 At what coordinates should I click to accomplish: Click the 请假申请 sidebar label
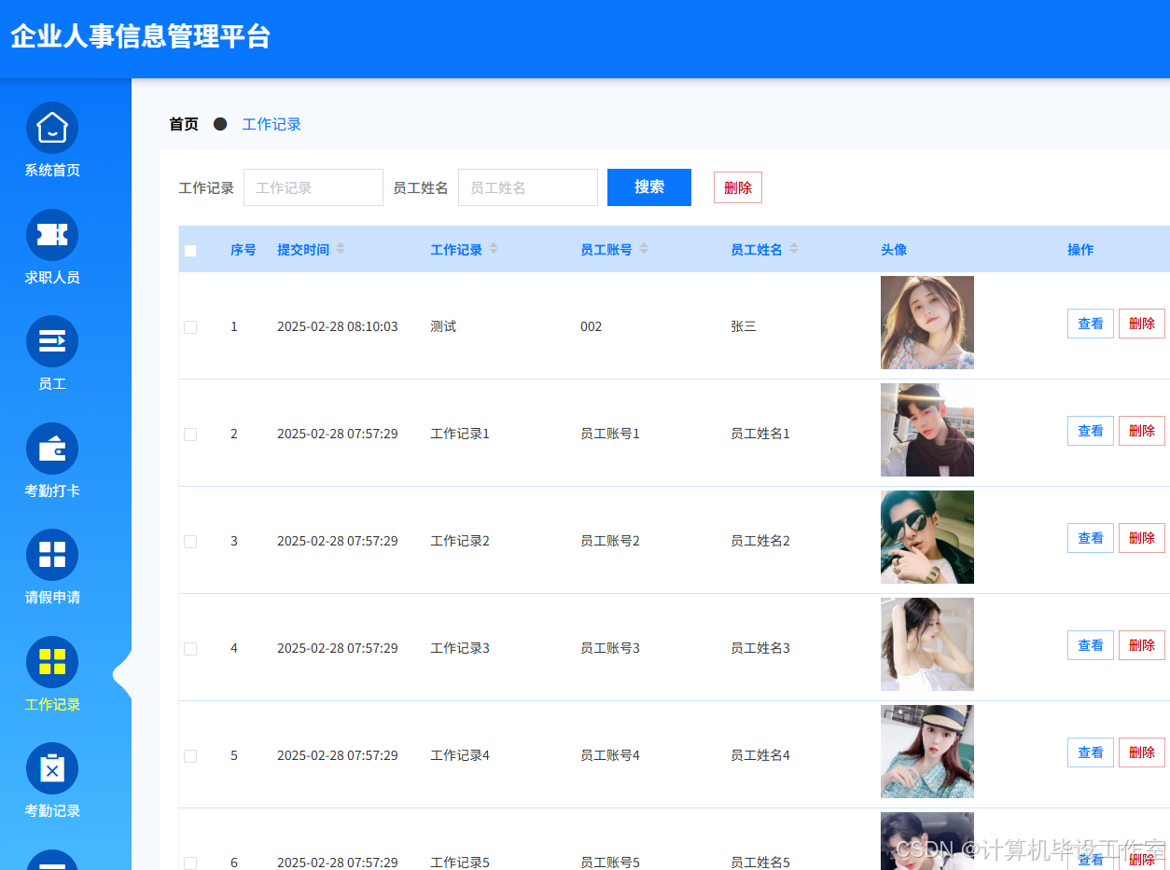52,598
